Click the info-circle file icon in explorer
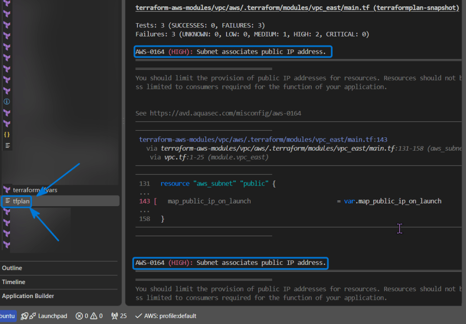Viewport: 466px width, 324px height. click(x=7, y=101)
